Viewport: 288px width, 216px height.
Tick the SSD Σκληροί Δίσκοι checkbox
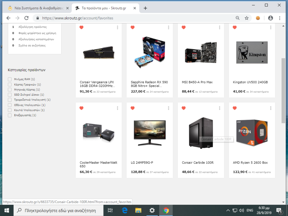[10, 94]
